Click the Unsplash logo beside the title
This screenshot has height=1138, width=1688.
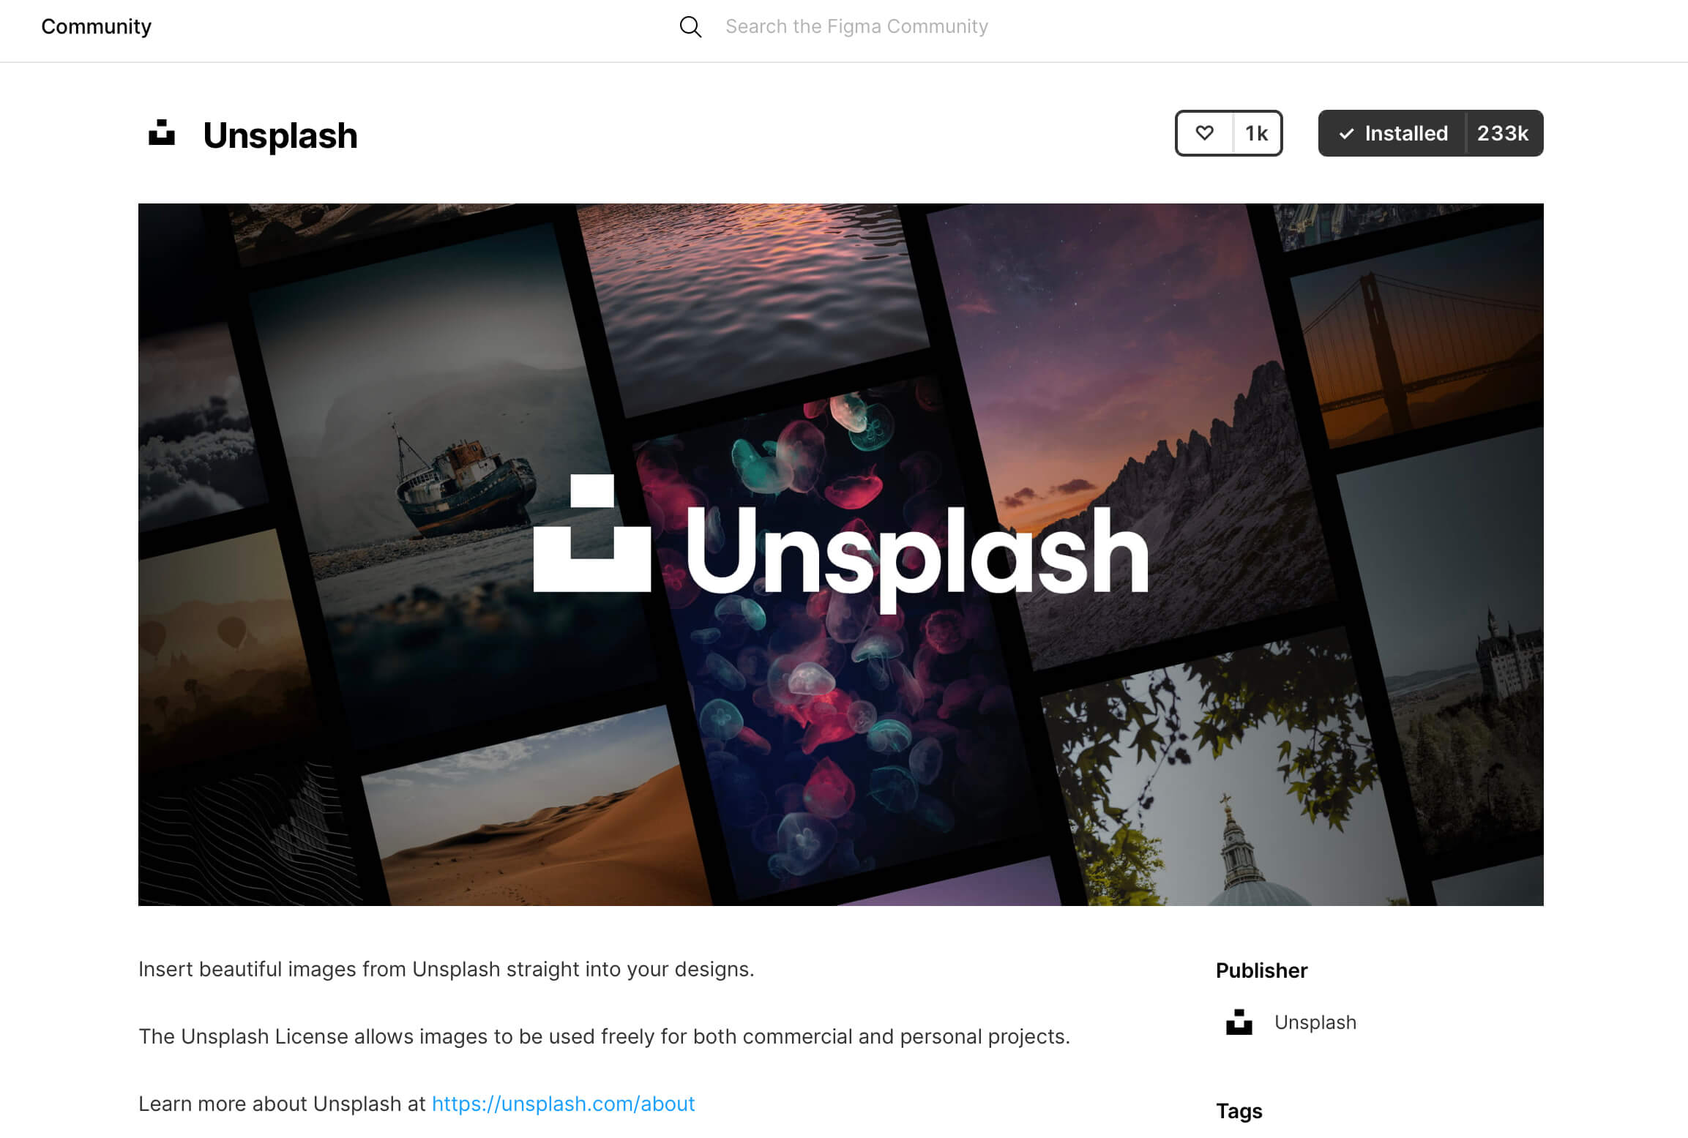pos(162,133)
